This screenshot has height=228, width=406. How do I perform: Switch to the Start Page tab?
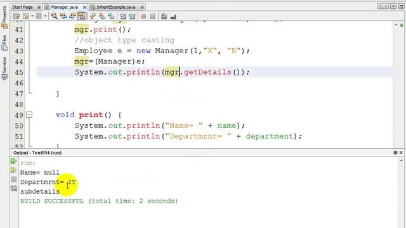click(23, 7)
